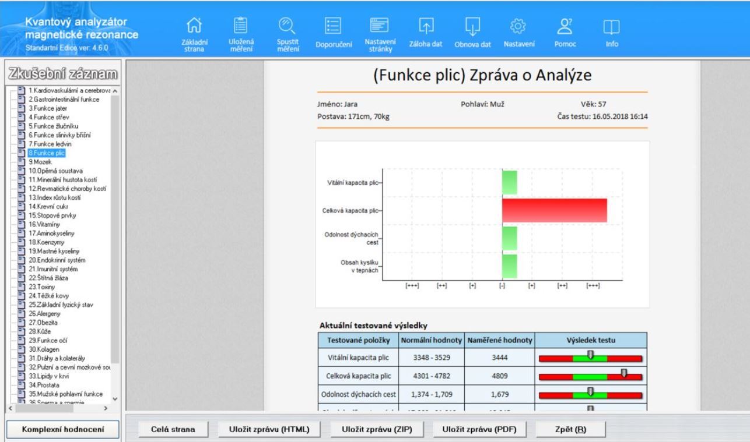Click Celková kapacita plic result slider
Image resolution: width=750 pixels, height=442 pixels.
click(590, 376)
